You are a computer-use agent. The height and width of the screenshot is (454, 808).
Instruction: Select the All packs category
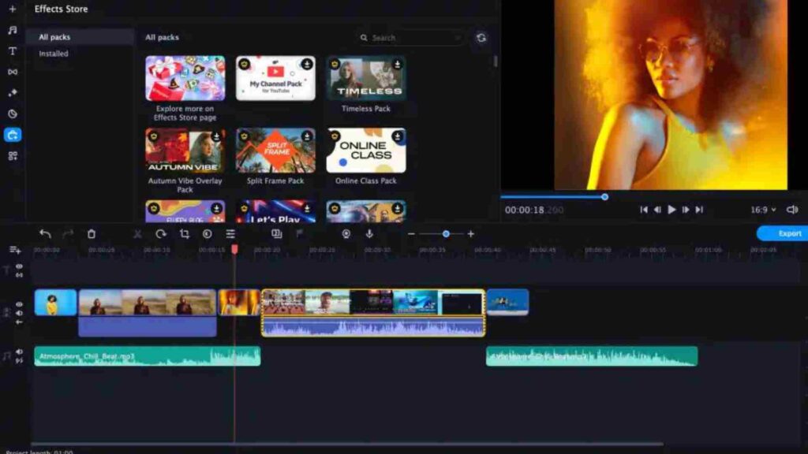pos(81,37)
